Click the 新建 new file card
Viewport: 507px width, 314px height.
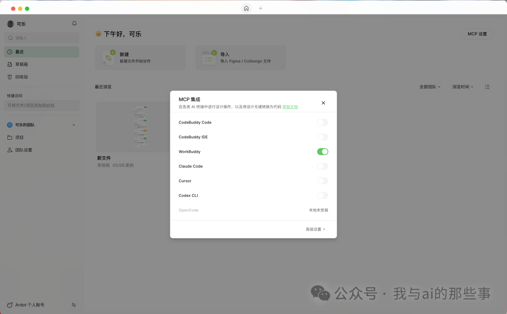140,58
